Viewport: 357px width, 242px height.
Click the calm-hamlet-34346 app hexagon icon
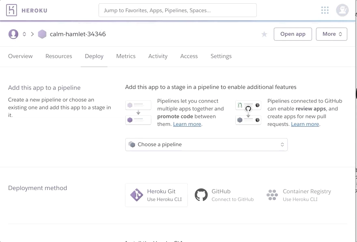pyautogui.click(x=42, y=34)
